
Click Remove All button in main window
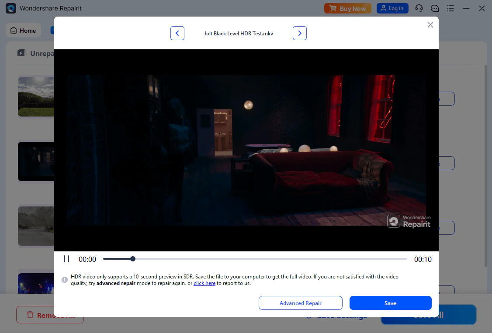[x=50, y=315]
